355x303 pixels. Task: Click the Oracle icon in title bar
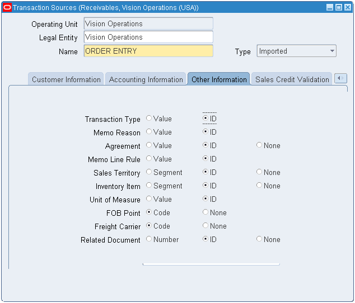[7, 7]
